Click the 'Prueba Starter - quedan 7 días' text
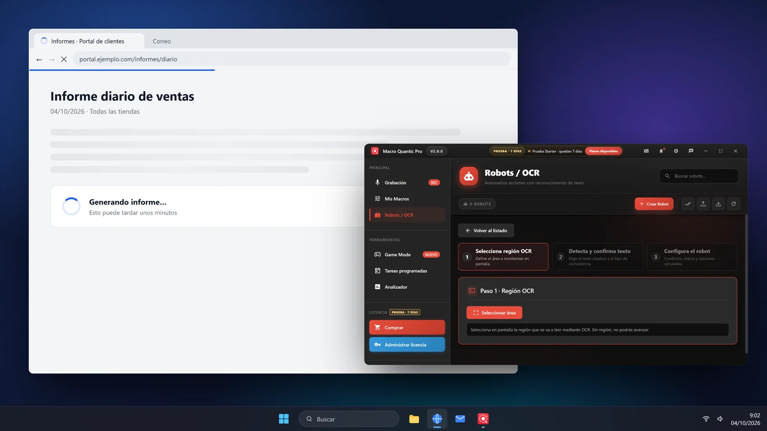The width and height of the screenshot is (767, 431). click(x=557, y=151)
